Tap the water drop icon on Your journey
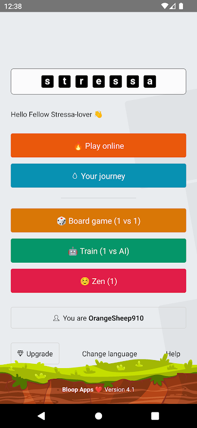 (x=75, y=177)
